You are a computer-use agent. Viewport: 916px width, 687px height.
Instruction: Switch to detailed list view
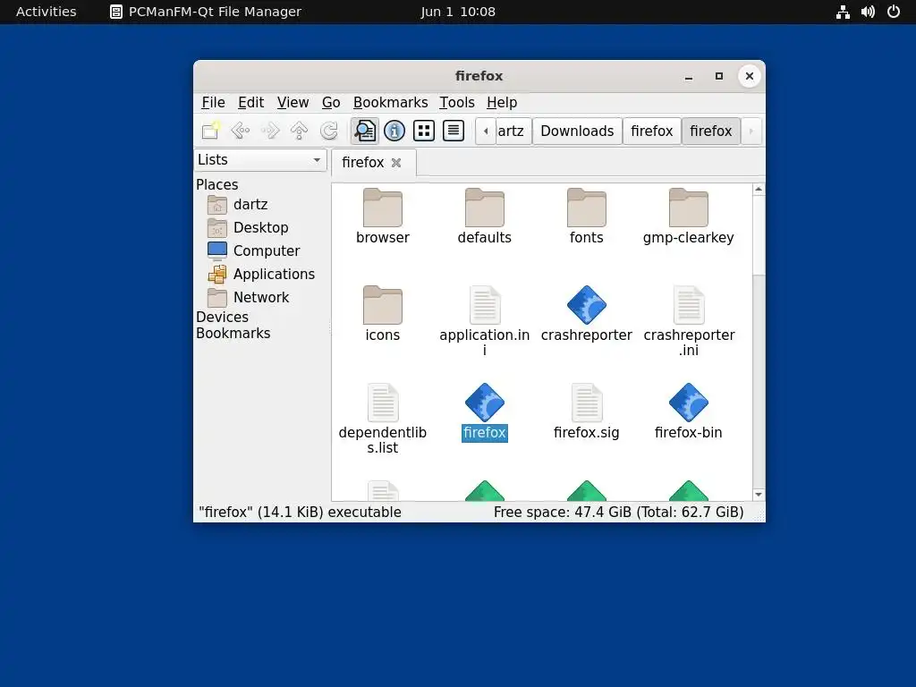pyautogui.click(x=454, y=131)
